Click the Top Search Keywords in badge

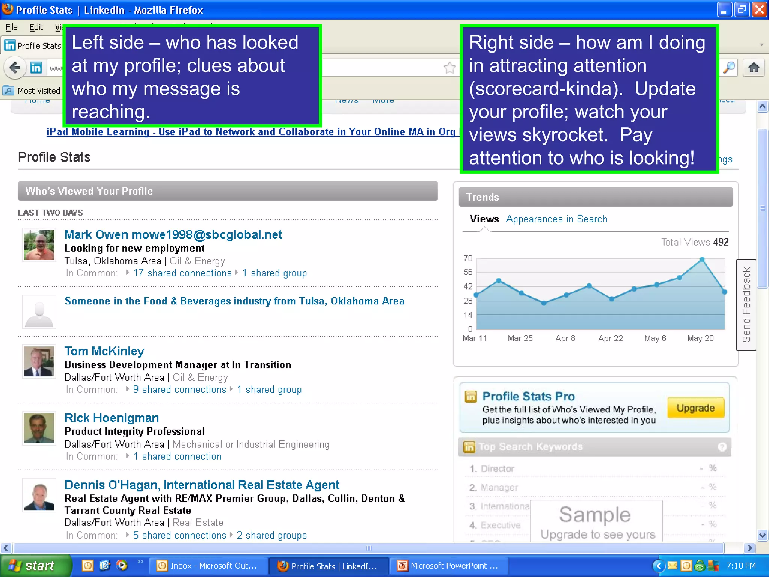coord(469,447)
